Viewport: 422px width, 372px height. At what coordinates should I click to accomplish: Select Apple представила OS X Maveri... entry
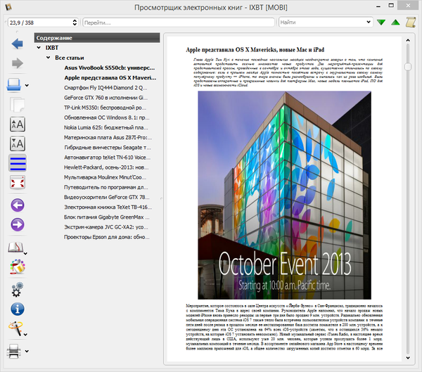(110, 78)
